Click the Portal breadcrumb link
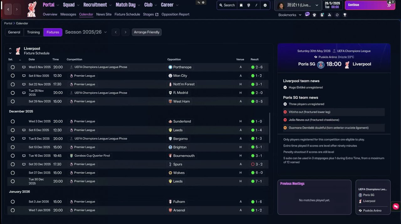Viewport: 401px width, 224px height. [x=8, y=23]
